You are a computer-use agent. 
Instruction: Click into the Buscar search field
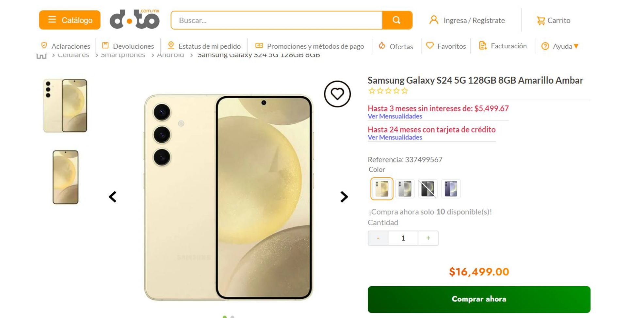277,21
